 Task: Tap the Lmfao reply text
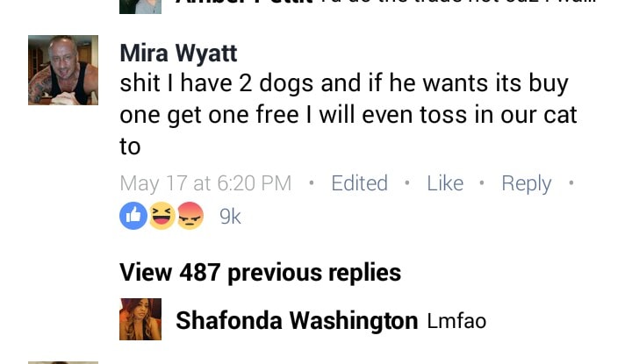456,321
